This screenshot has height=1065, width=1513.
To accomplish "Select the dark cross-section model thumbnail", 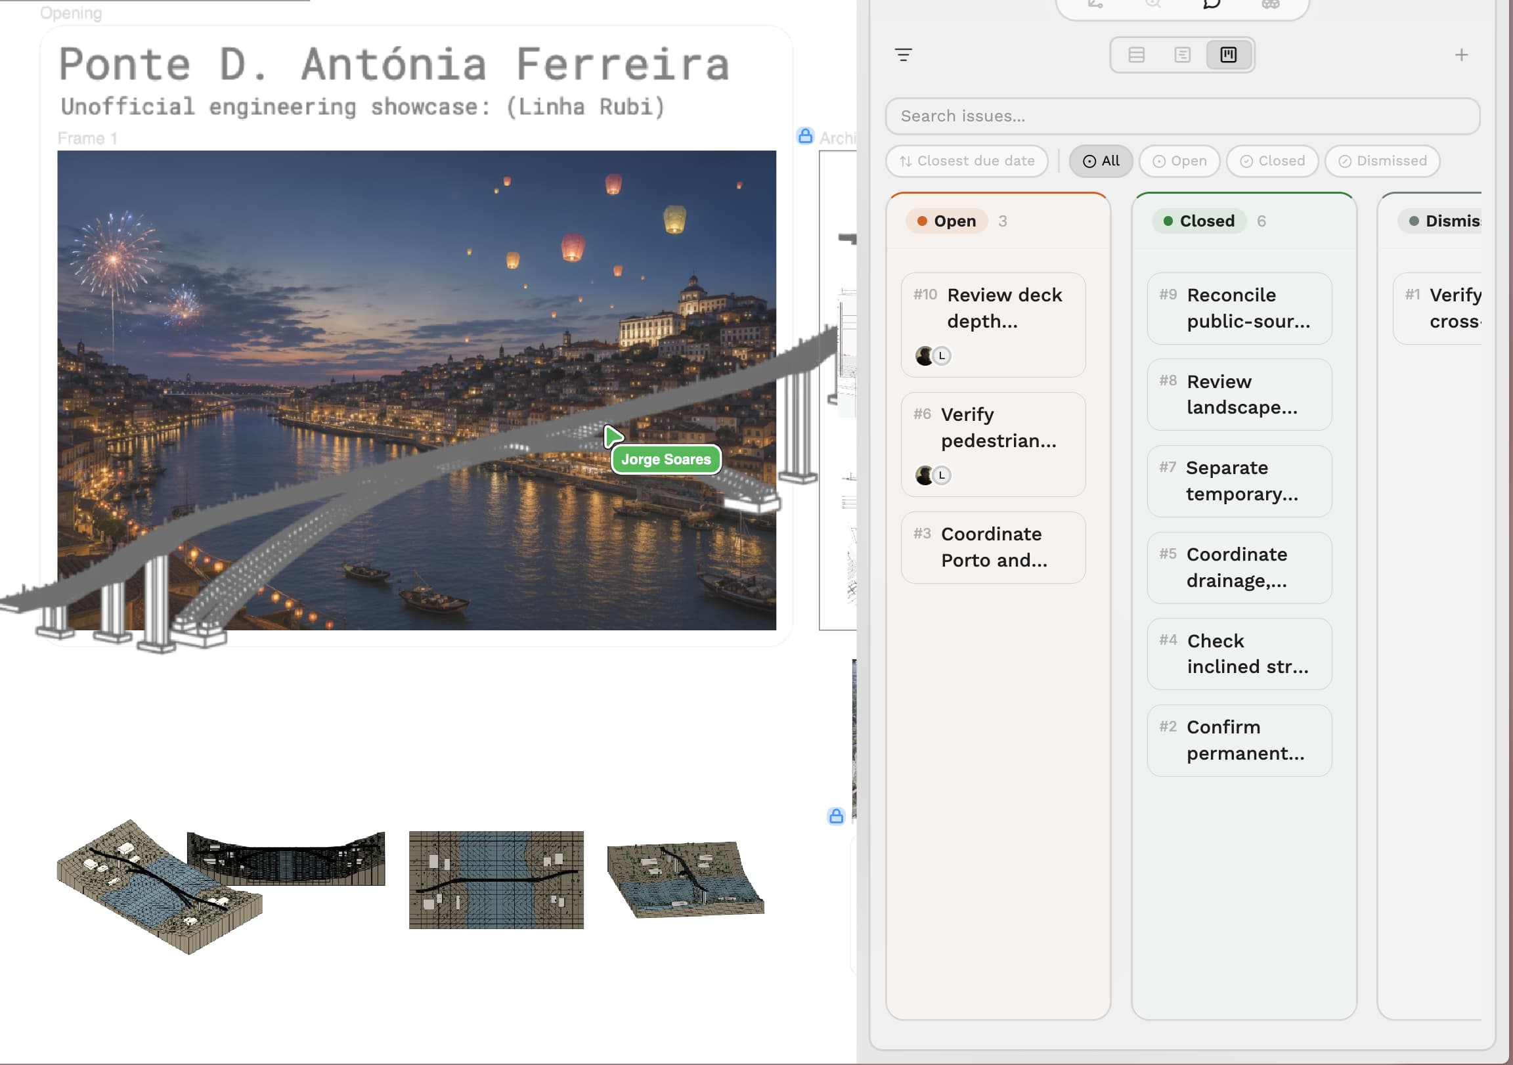I will click(286, 858).
